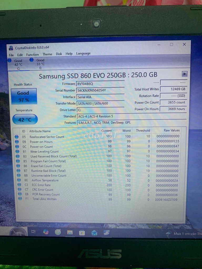The height and width of the screenshot is (269, 202).
Task: Open the Help menu
Action: (x=69, y=54)
